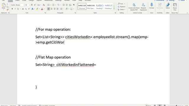Open the Change Case Aa dropdown
The image size is (189, 106).
[x=39, y=5]
